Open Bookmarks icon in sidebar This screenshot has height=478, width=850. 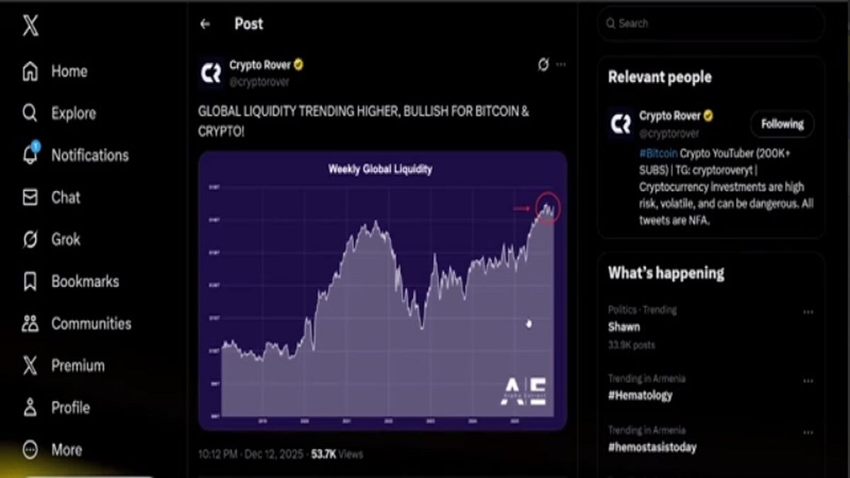click(30, 282)
